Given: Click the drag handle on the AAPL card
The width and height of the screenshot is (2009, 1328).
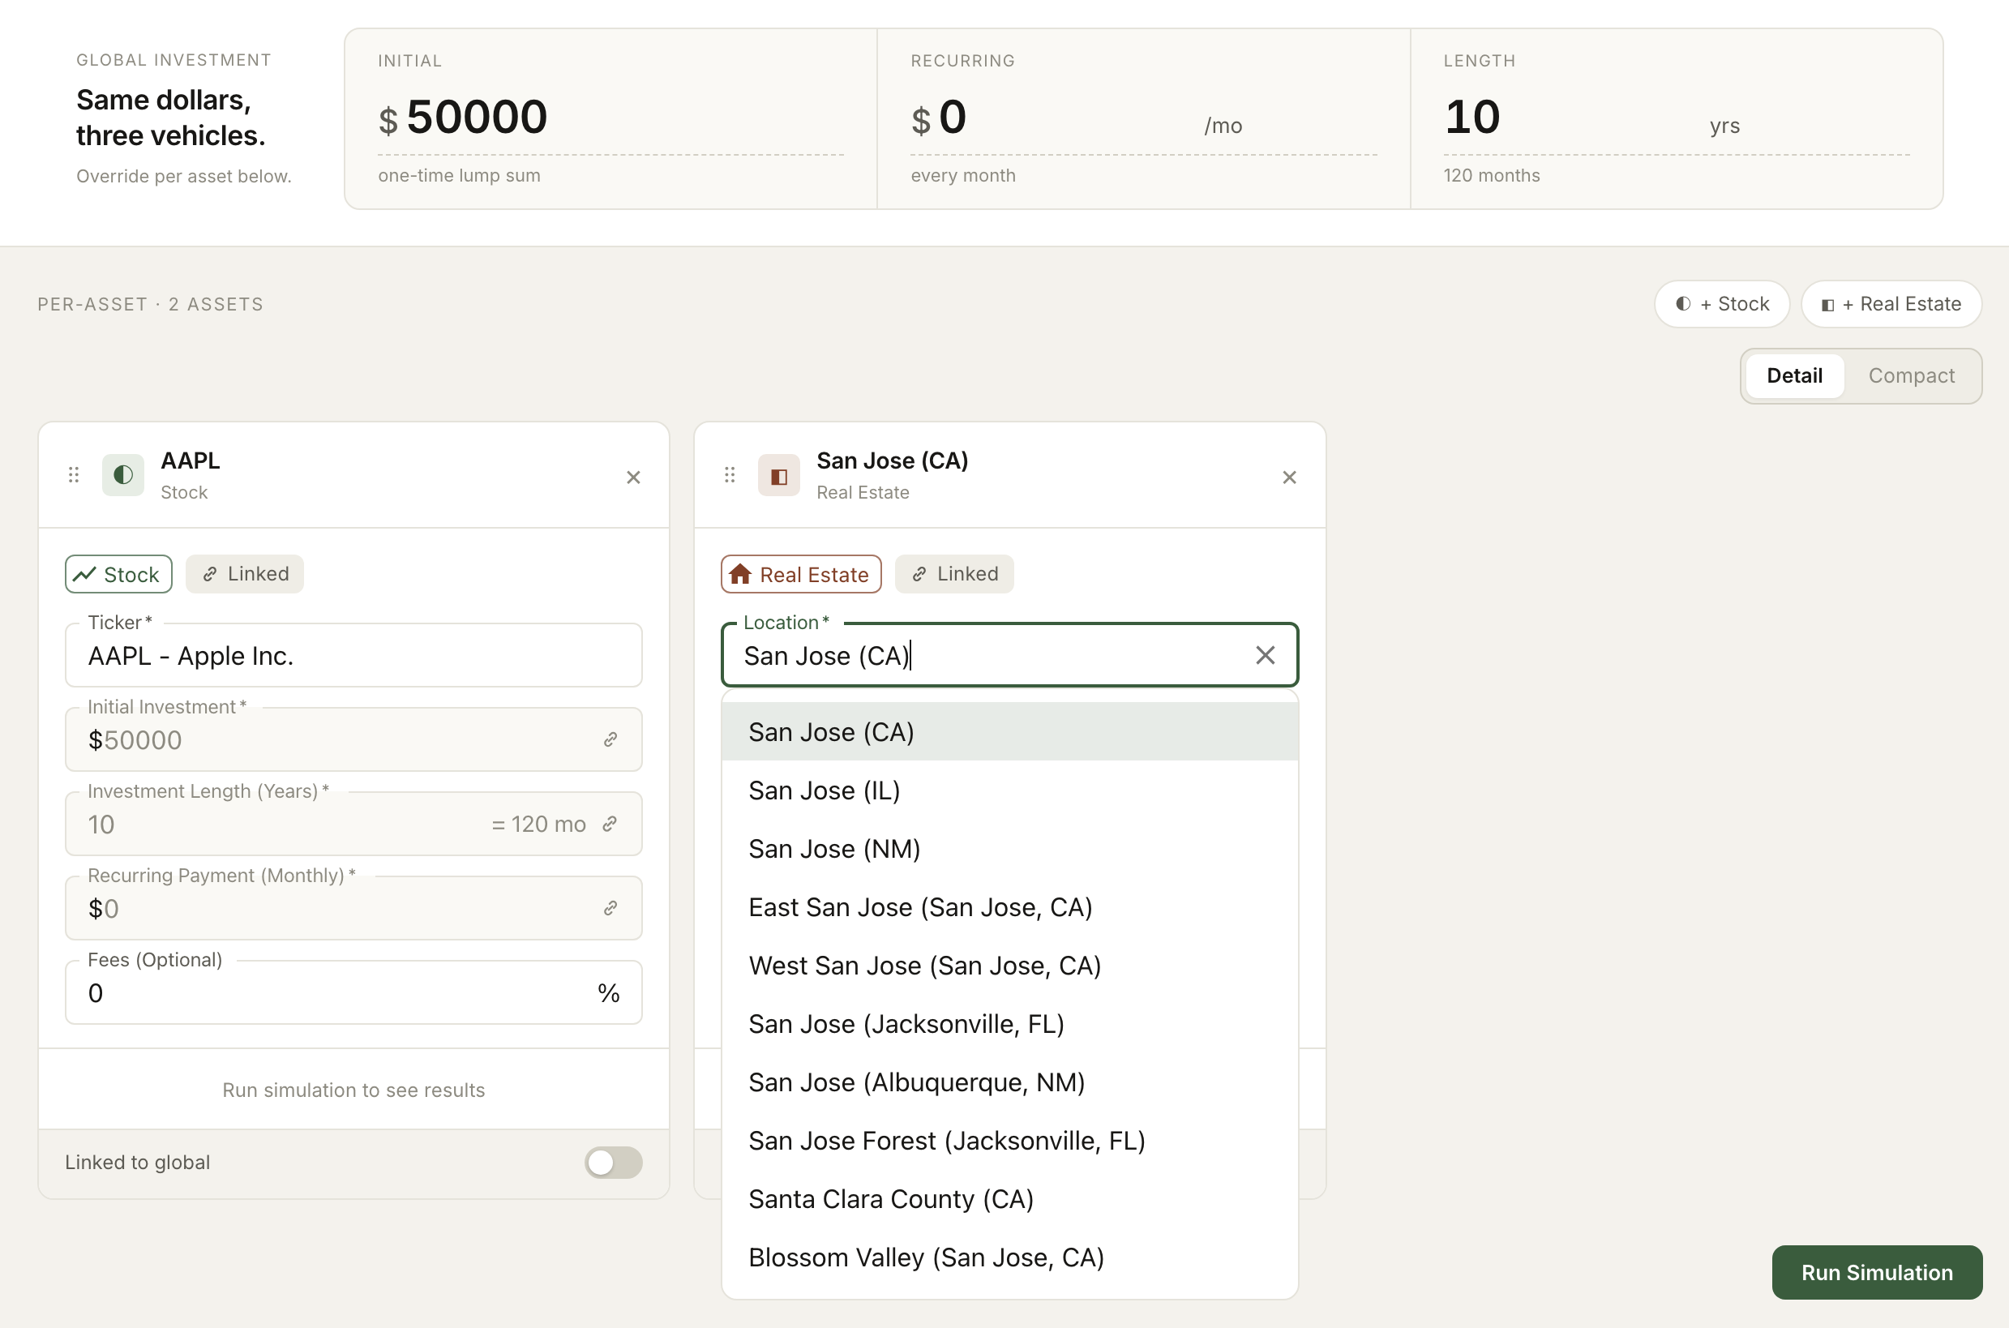Looking at the screenshot, I should pyautogui.click(x=74, y=475).
